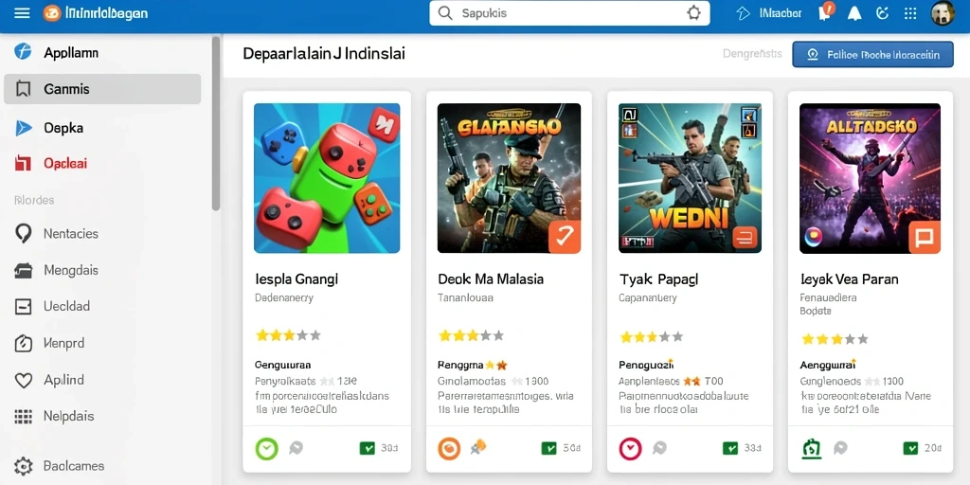Click the sidebar vertical scrollbar

coord(216,122)
